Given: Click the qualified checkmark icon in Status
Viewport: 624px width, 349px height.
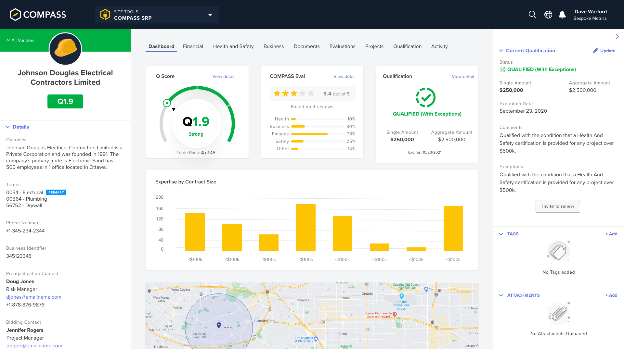Looking at the screenshot, I should (502, 69).
